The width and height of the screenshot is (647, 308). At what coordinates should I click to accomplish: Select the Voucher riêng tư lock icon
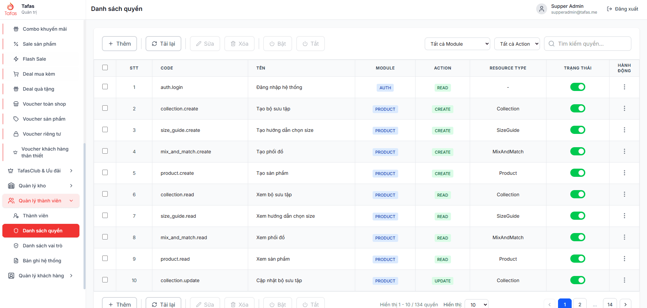16,134
